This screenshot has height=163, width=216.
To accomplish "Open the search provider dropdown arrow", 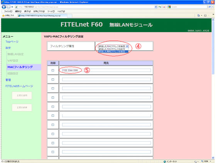I will coord(213,7).
